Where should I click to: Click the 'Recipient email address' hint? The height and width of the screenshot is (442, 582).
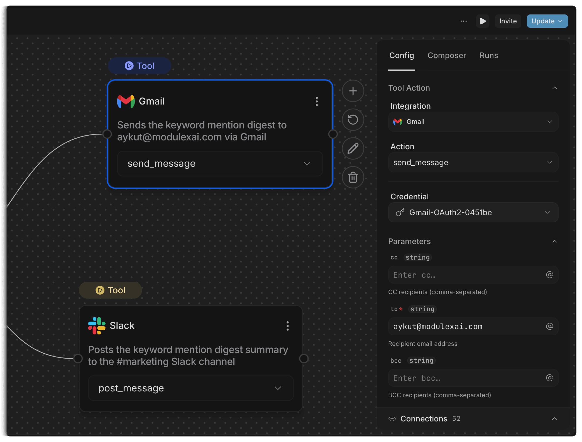[423, 344]
